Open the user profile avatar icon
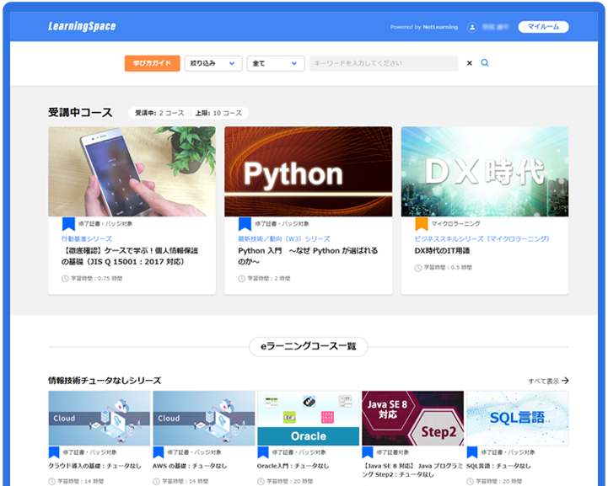This screenshot has height=486, width=608. pos(472,27)
